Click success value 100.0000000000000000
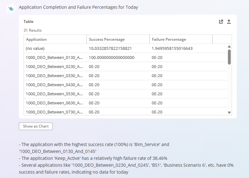Viewport: 249px width, 178px height. point(111,58)
